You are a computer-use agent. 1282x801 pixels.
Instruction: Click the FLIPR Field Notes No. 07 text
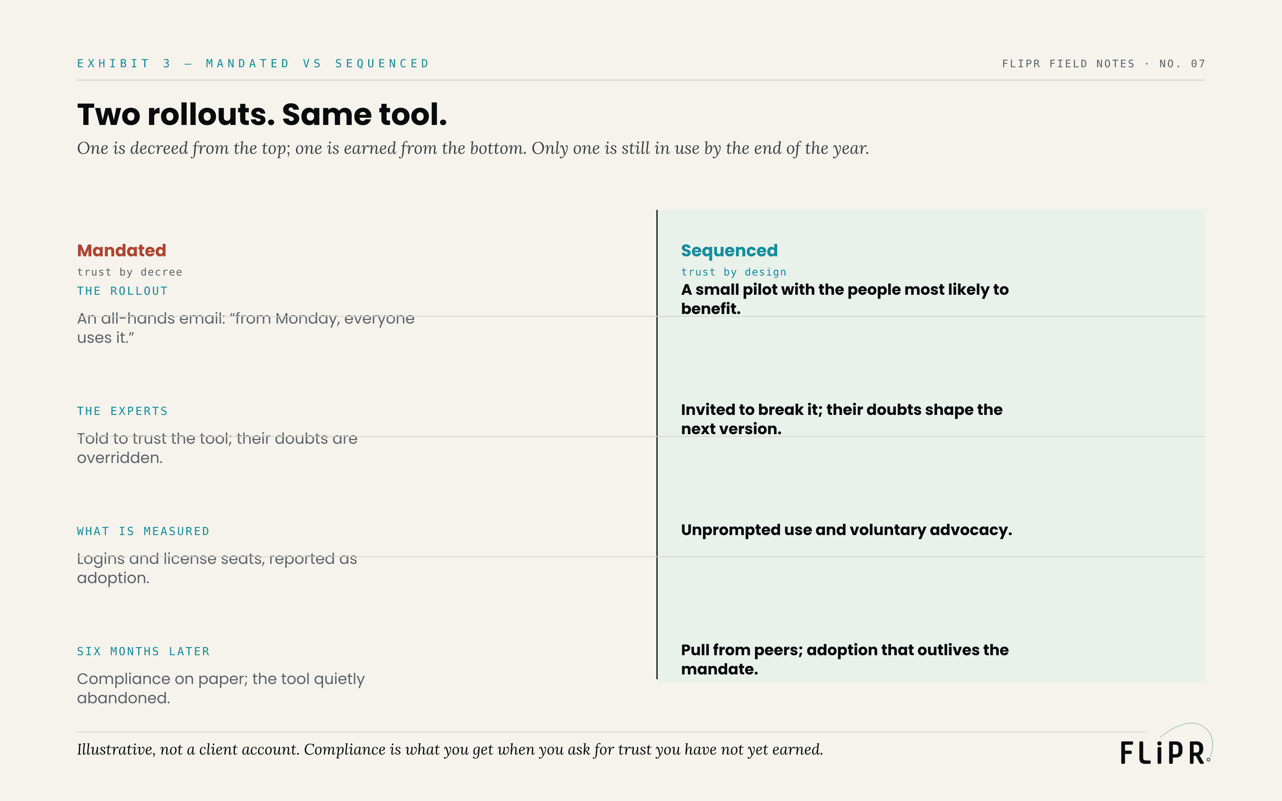[x=1103, y=64]
